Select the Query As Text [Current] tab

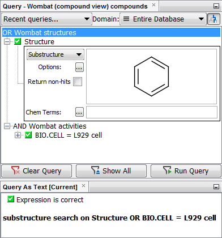pos(40,187)
